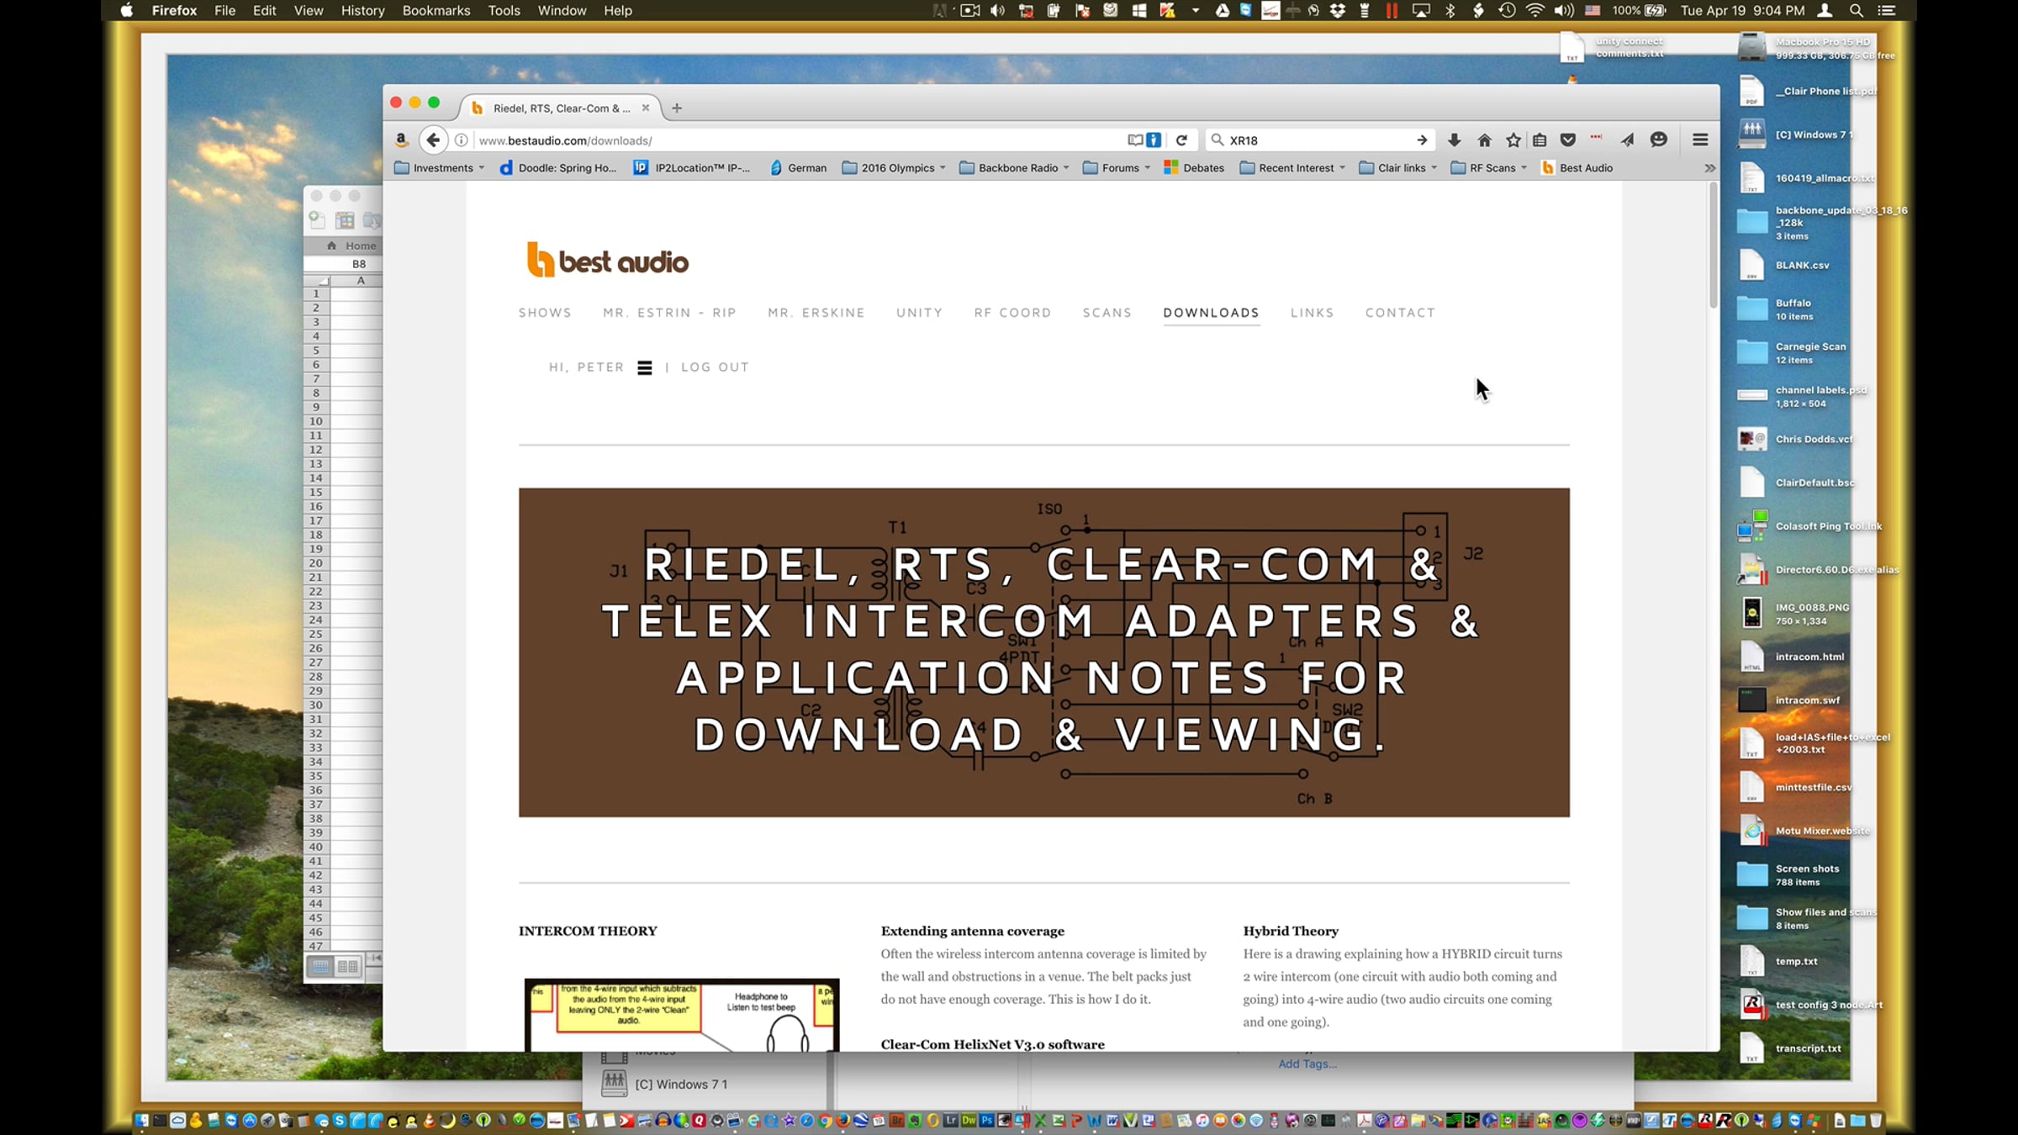Open Spotlight search in the menu bar
The image size is (2018, 1135).
coord(1857,11)
